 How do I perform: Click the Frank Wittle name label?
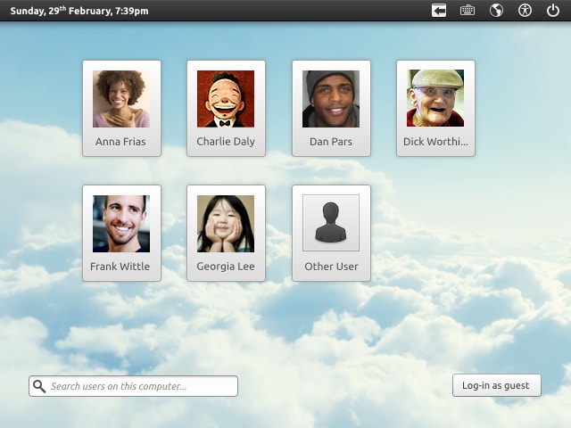pos(120,267)
